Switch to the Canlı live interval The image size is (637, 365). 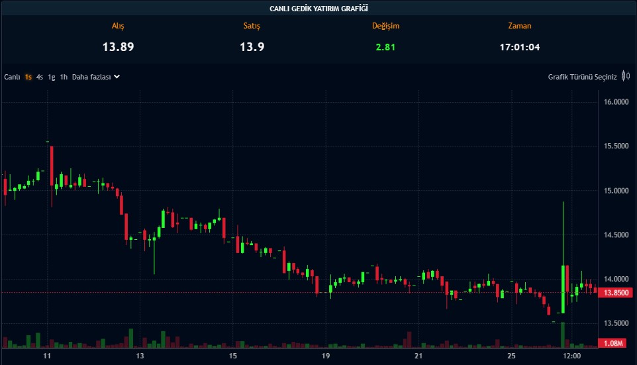pyautogui.click(x=12, y=77)
